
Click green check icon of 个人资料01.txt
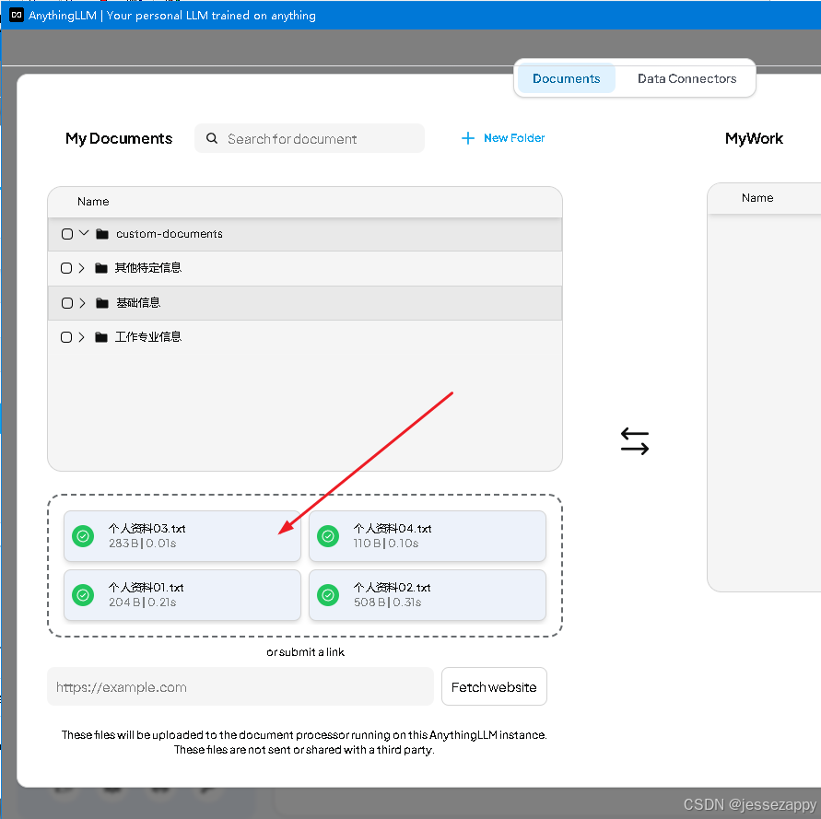tap(83, 595)
